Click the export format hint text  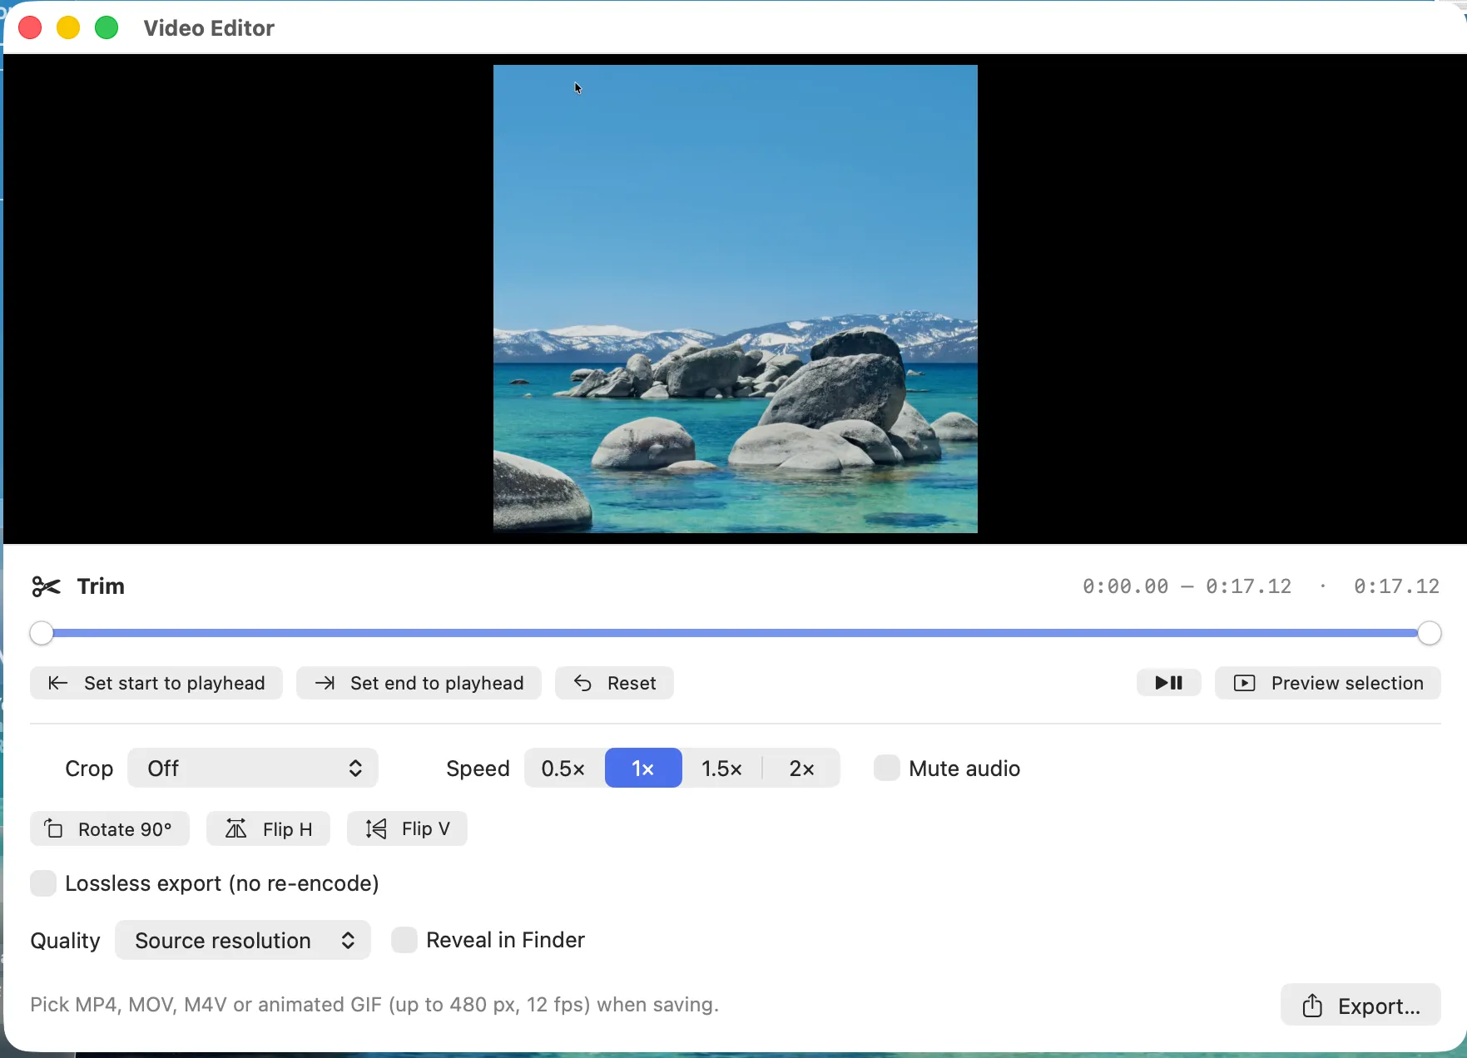point(374,1005)
